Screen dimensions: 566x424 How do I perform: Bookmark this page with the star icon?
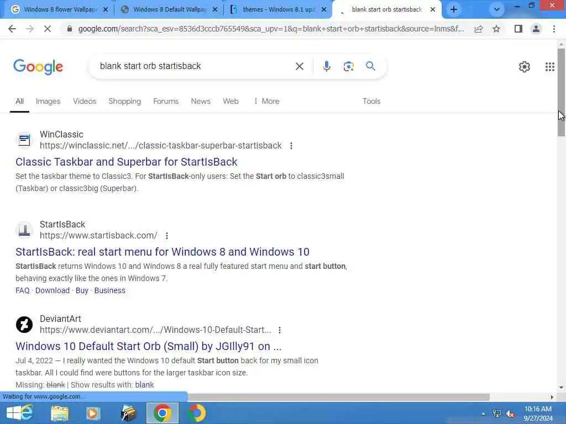[496, 29]
